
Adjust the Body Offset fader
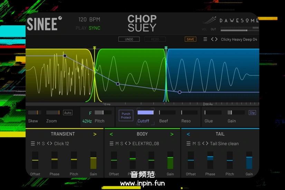tap(114, 160)
